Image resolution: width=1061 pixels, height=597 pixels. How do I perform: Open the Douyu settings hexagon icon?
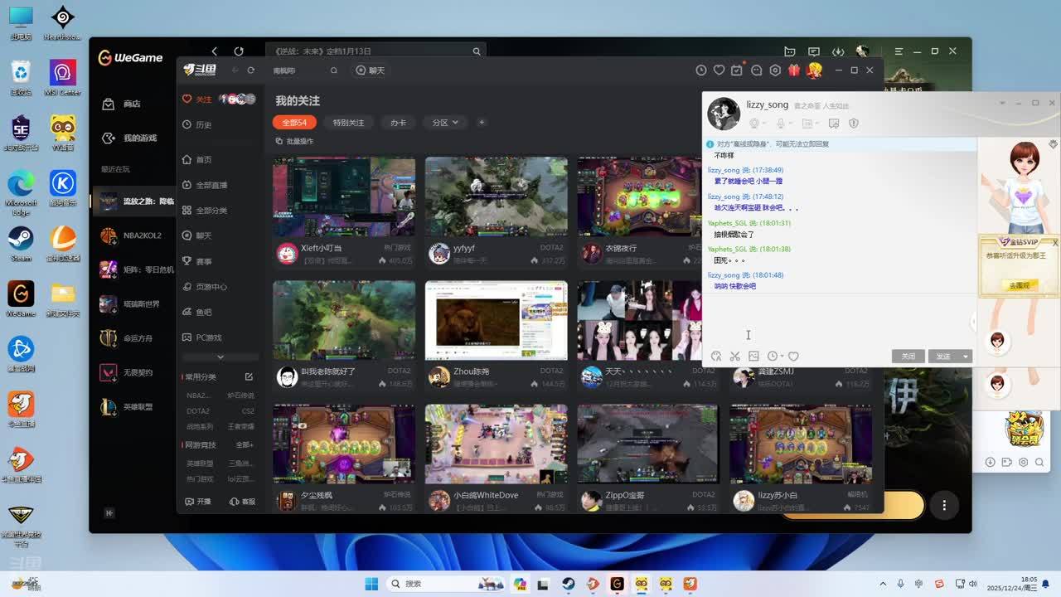pos(775,70)
